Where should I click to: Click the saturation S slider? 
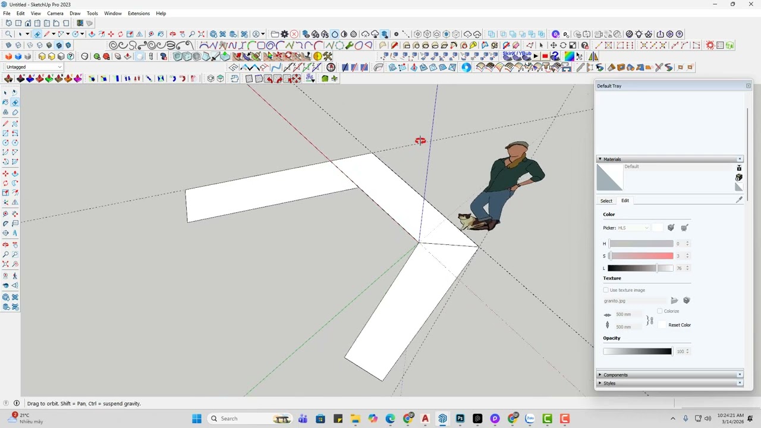tap(641, 256)
